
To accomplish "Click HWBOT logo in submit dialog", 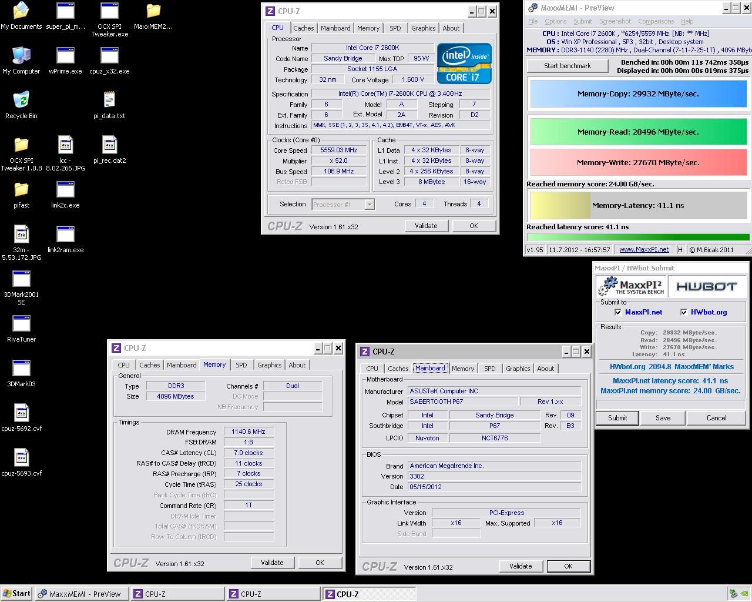I will pyautogui.click(x=707, y=286).
